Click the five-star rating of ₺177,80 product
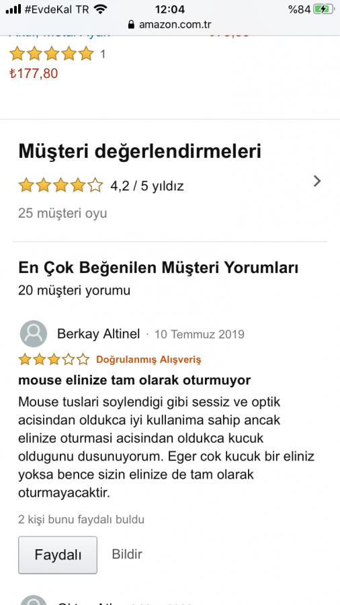 51,54
